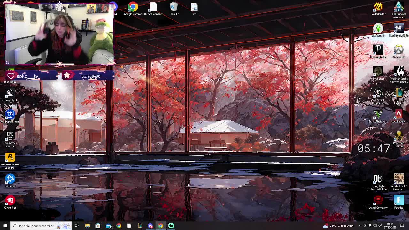Open Mail app in taskbar

point(109,226)
